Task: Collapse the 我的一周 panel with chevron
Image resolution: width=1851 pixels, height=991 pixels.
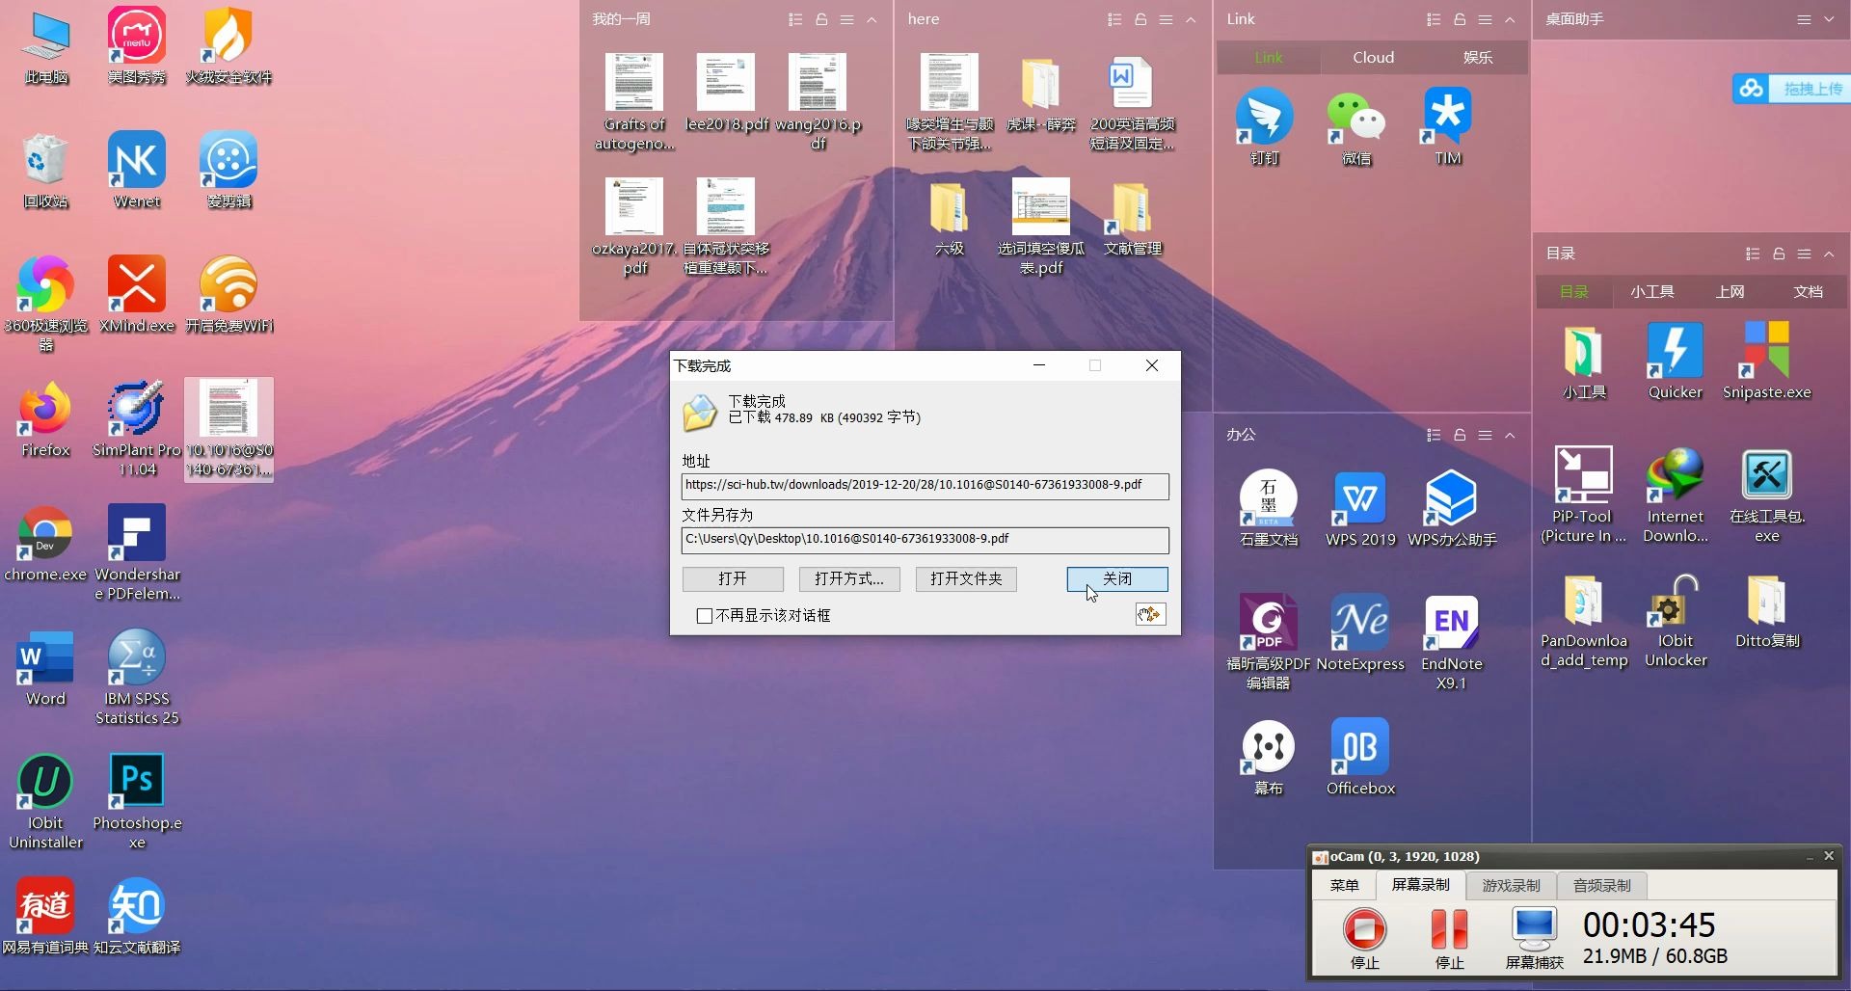Action: [x=872, y=19]
